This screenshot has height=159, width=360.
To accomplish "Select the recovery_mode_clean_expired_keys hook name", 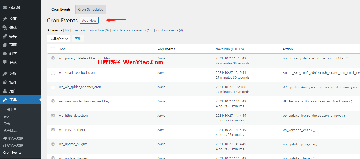I will (85, 101).
